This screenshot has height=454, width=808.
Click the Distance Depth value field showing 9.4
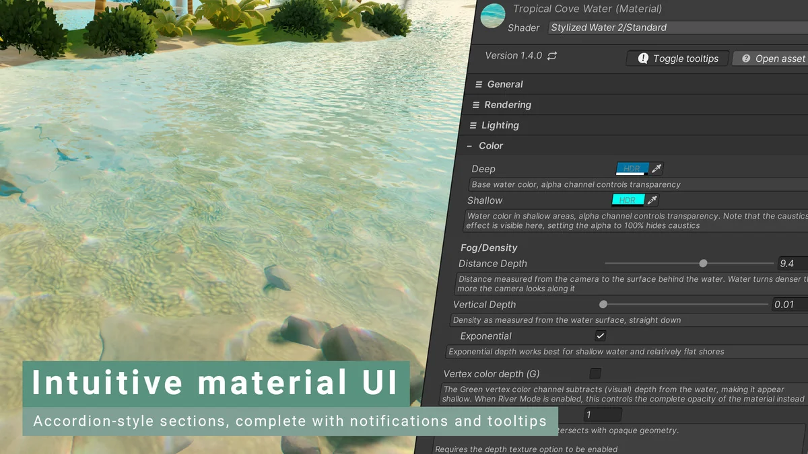tap(792, 264)
